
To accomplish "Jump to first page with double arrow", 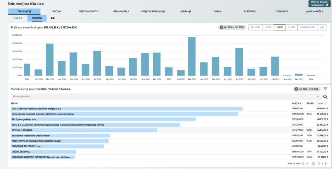I will tap(313, 163).
